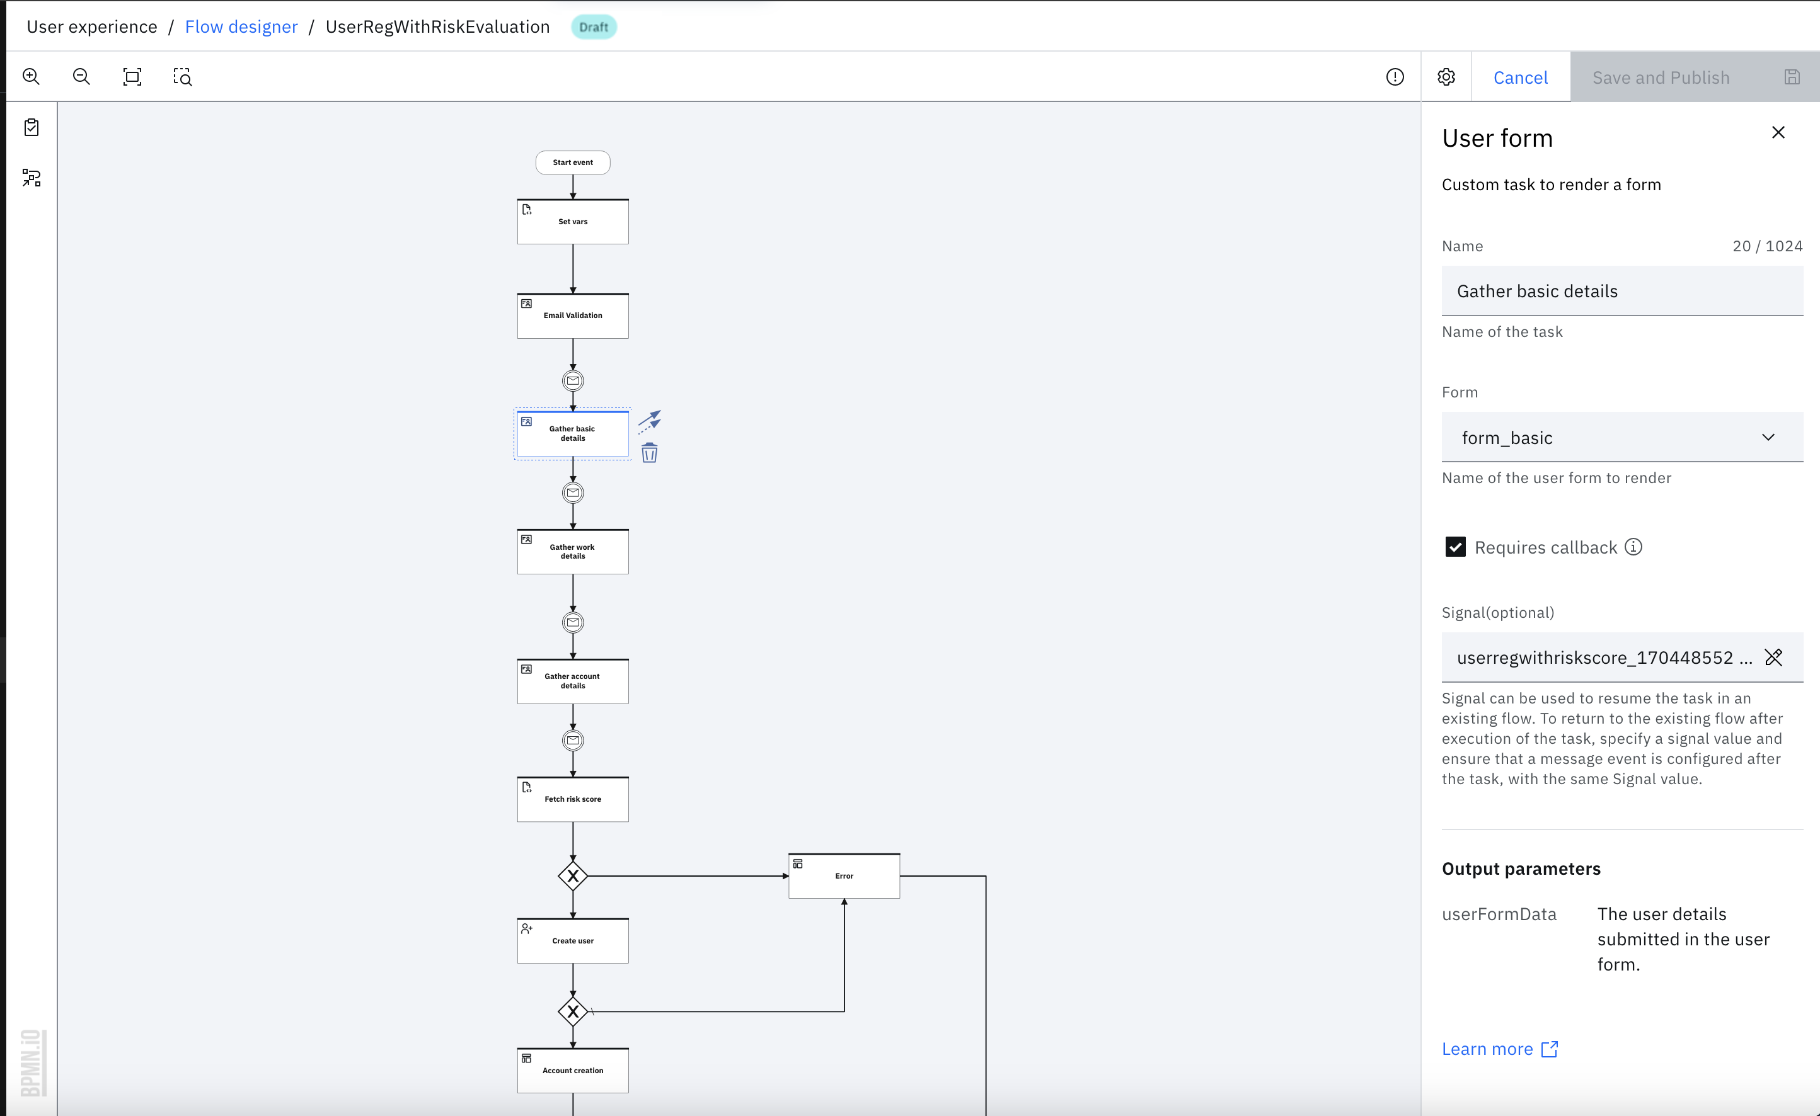Open the clipboard checklist sidebar icon

[31, 128]
